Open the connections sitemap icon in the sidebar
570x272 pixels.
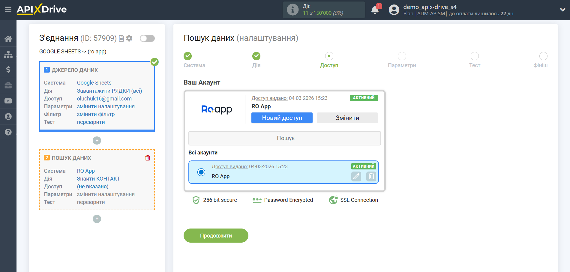pyautogui.click(x=8, y=54)
